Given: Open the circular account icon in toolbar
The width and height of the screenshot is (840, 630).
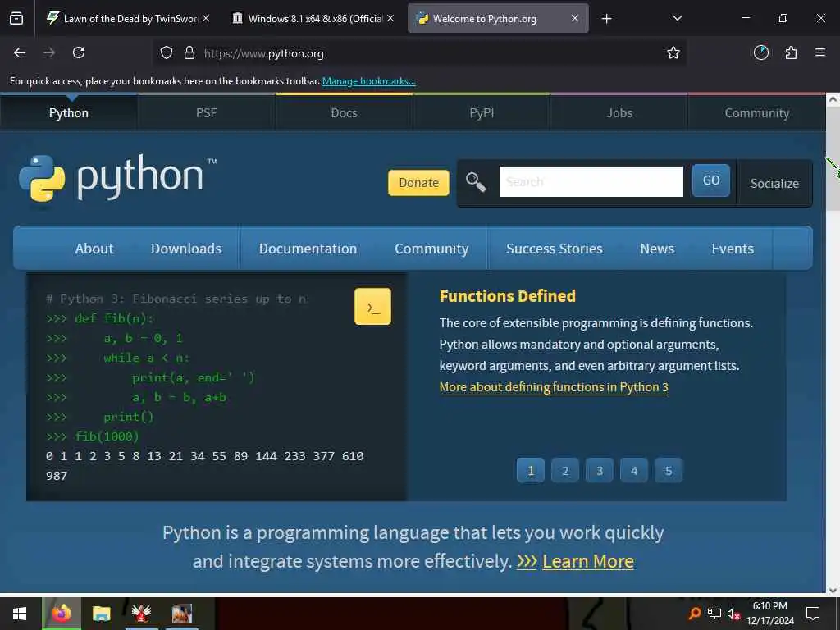Looking at the screenshot, I should 760,52.
